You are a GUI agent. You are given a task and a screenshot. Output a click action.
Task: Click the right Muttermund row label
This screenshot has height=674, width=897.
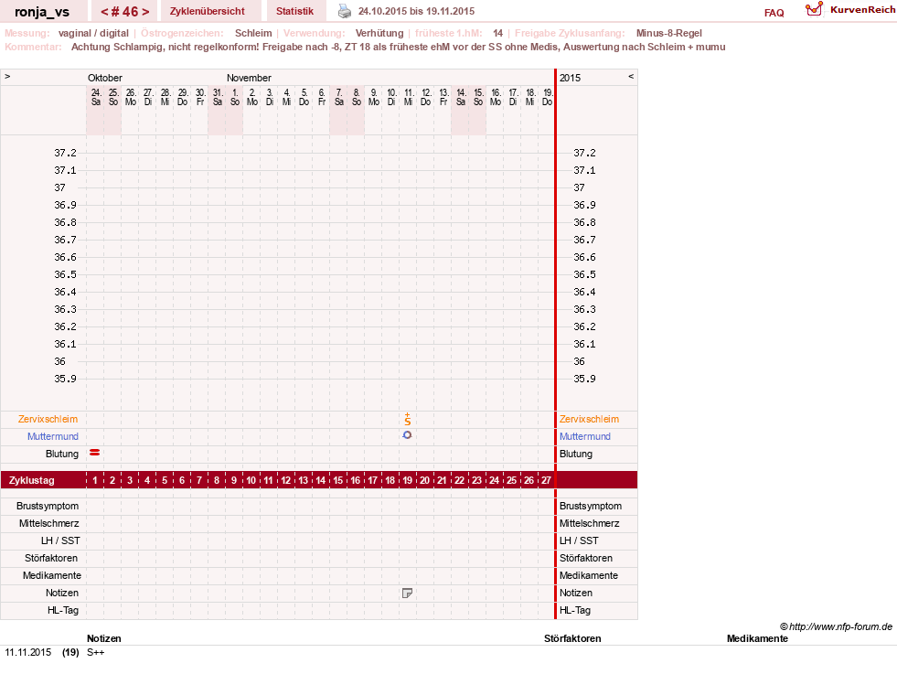point(584,436)
